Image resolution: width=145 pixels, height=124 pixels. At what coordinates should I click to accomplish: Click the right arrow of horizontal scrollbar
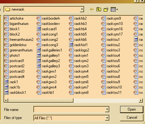[x=141, y=100]
